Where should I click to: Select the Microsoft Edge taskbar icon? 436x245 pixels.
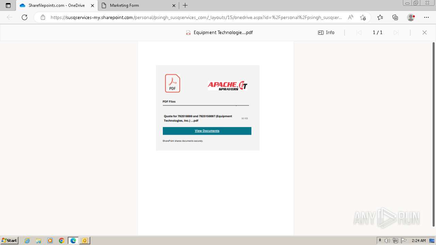pyautogui.click(x=73, y=241)
